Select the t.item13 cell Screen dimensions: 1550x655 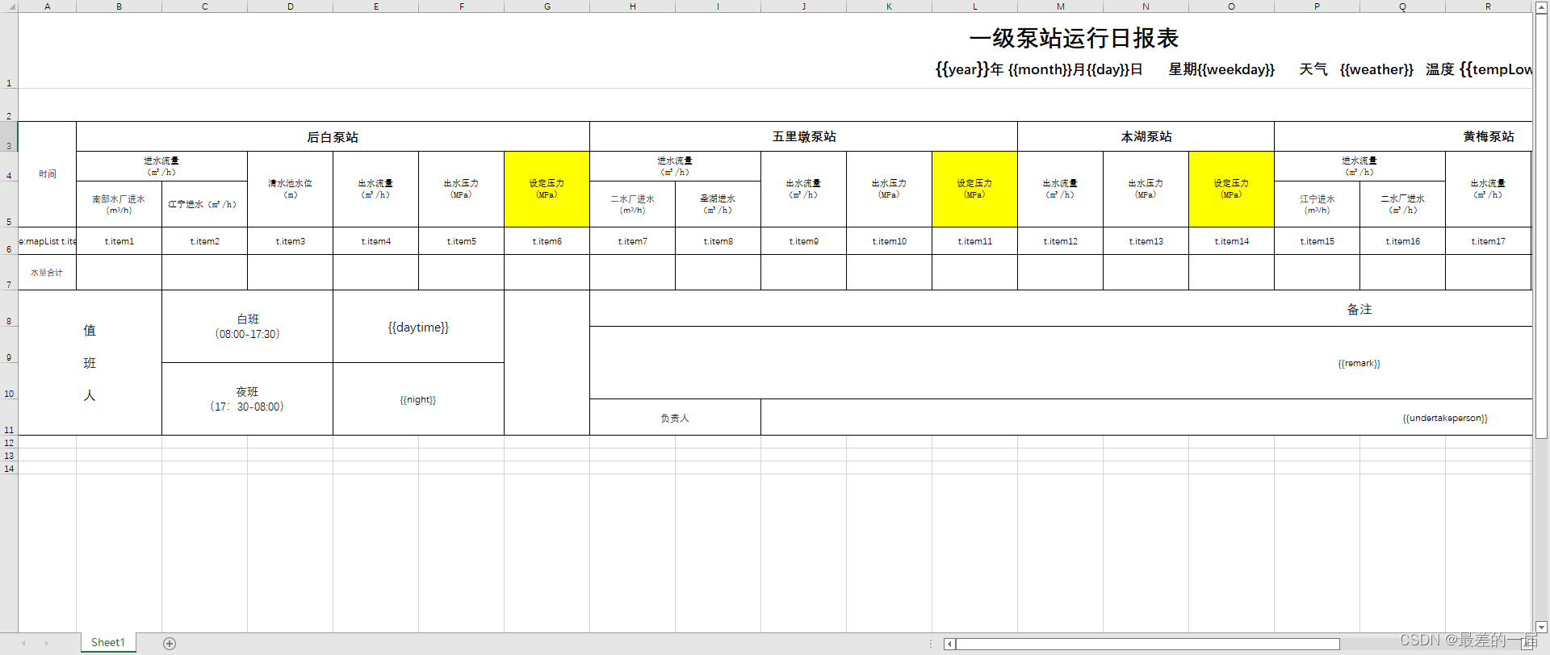coord(1146,241)
